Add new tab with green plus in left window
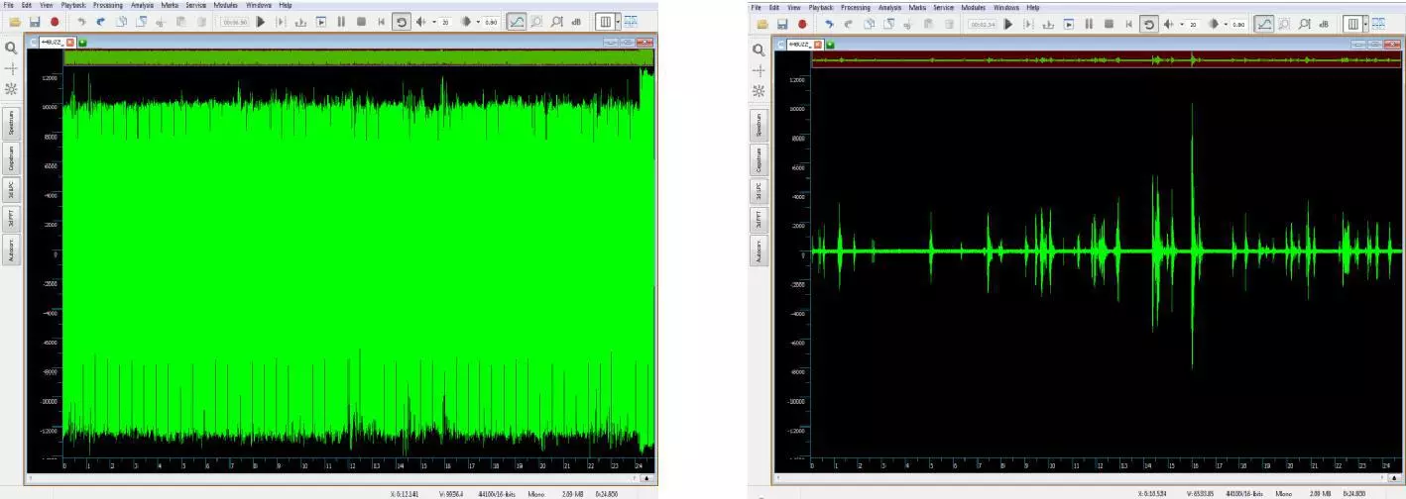This screenshot has width=1406, height=499. (81, 43)
